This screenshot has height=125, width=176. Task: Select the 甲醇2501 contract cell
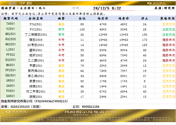pyautogui.click(x=36, y=66)
